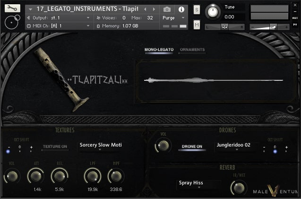The height and width of the screenshot is (199, 301).
Task: Open the snapshot camera icon
Action: coord(167,9)
